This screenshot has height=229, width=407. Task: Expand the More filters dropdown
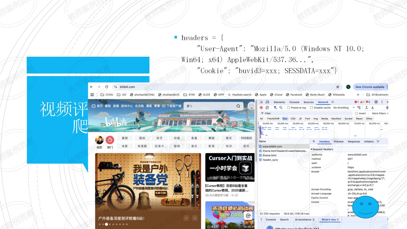(x=380, y=113)
